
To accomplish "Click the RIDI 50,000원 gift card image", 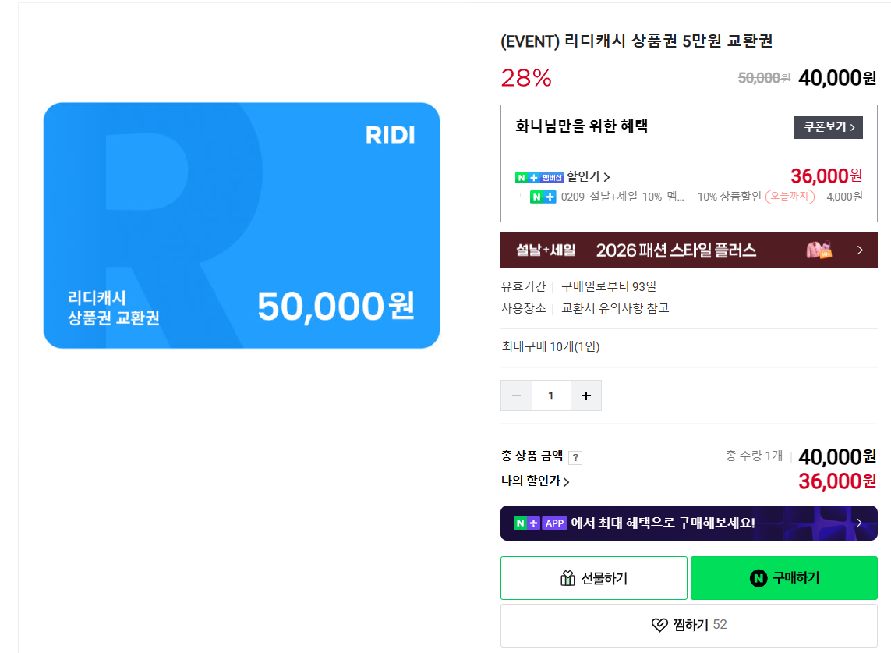I will coord(242,225).
